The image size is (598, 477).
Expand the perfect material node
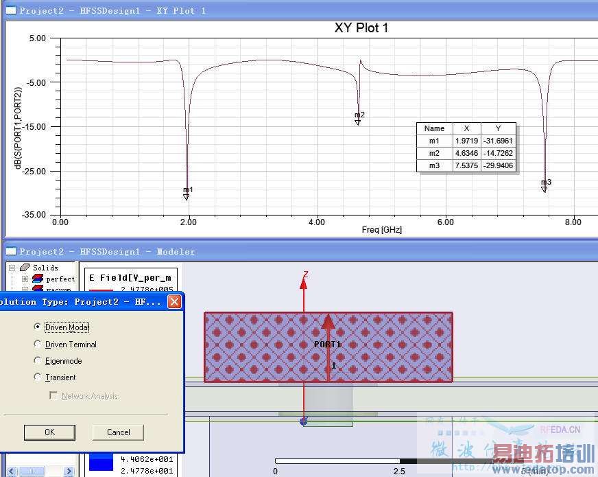coord(25,279)
